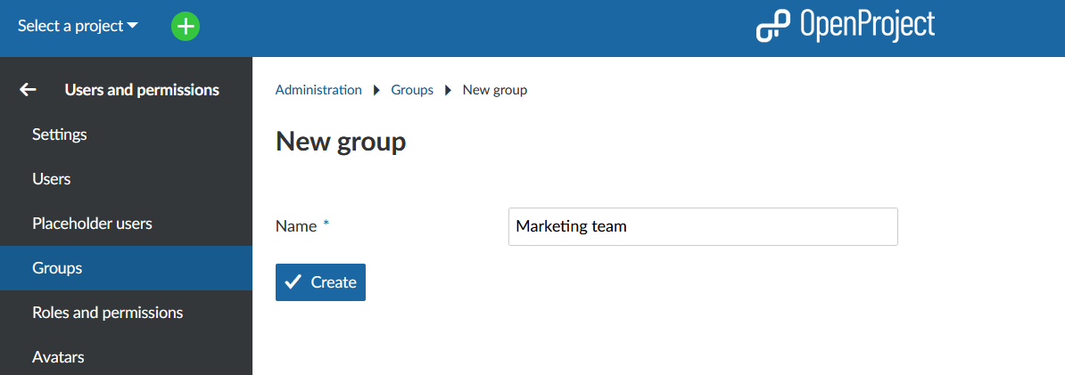This screenshot has height=375, width=1065.
Task: Click the checkmark icon on the Create button
Action: pos(293,282)
